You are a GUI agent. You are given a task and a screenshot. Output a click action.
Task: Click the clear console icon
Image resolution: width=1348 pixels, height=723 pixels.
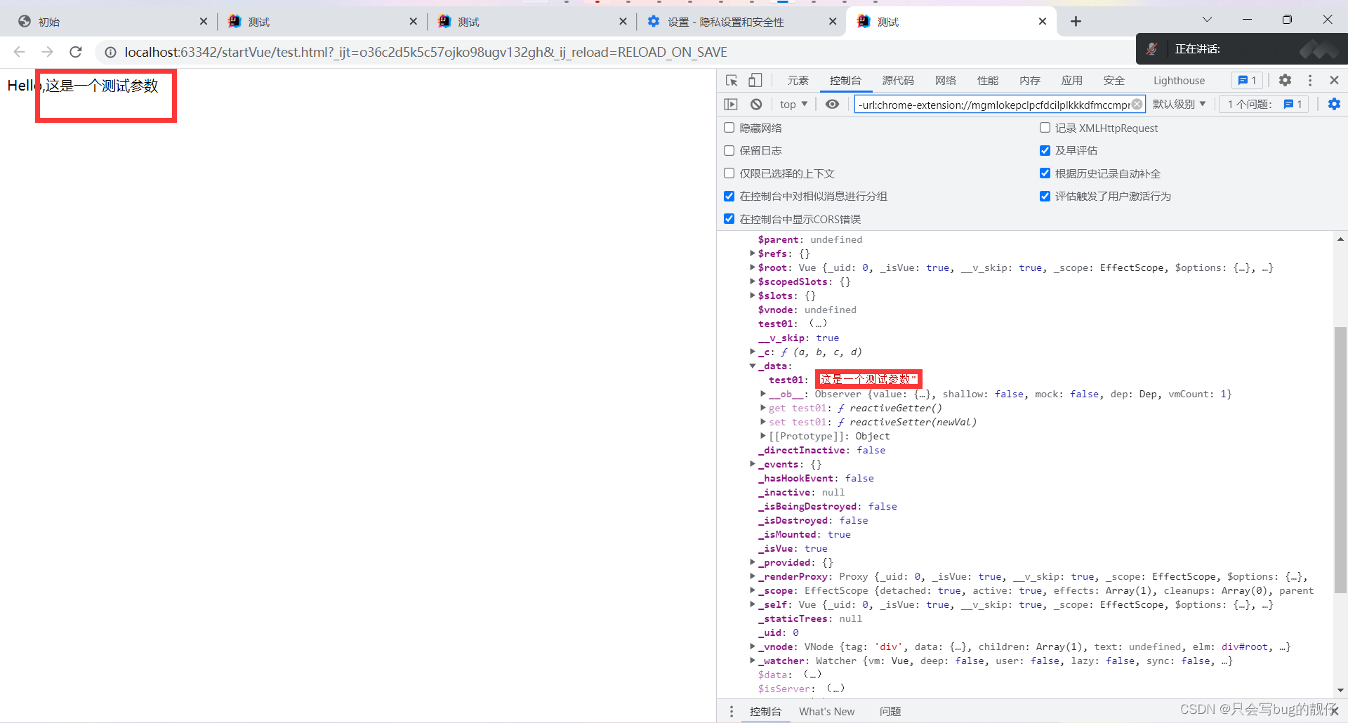(x=756, y=105)
